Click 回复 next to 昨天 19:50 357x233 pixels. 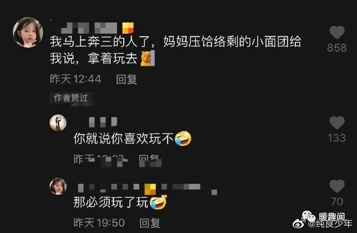pos(150,223)
